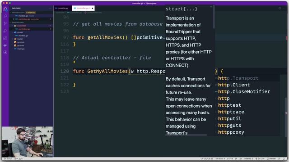Click the Go language mode status item
289x162 pixels.
tap(241, 159)
